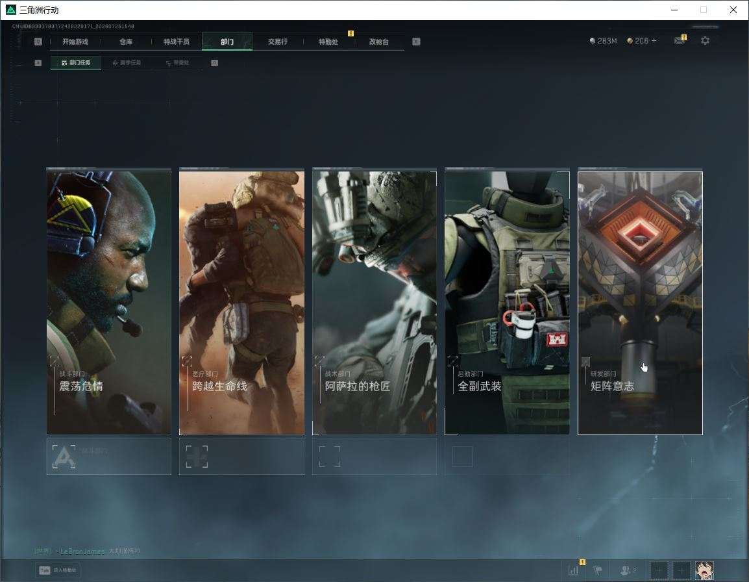Open the stats bar-chart icon
The image size is (749, 582).
(x=573, y=570)
